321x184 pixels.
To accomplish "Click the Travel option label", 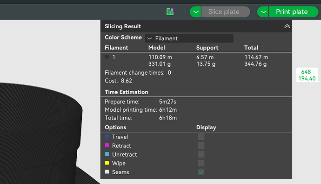I will click(x=120, y=137).
